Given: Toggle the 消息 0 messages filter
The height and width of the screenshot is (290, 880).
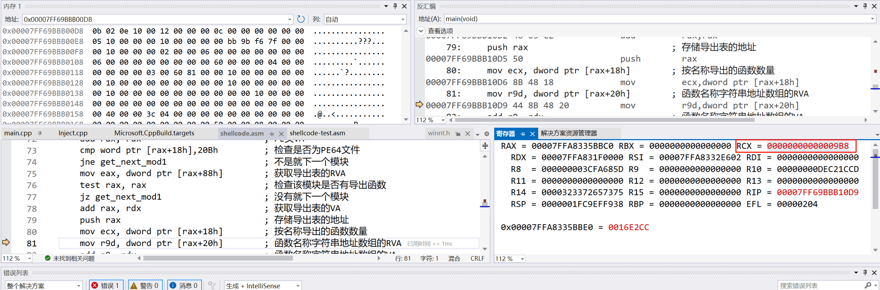Looking at the screenshot, I should click(184, 285).
